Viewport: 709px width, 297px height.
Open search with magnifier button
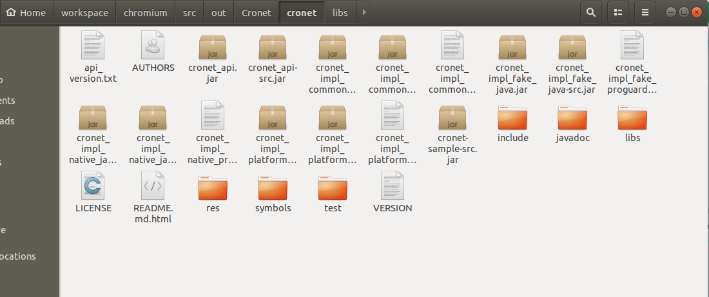pyautogui.click(x=590, y=13)
